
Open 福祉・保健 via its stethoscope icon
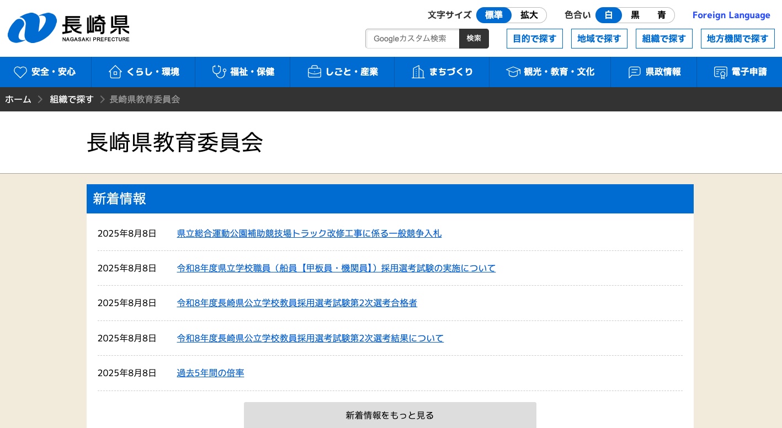(x=219, y=72)
